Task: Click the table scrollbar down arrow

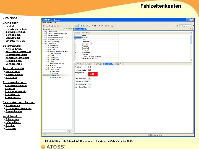Action: (191, 60)
